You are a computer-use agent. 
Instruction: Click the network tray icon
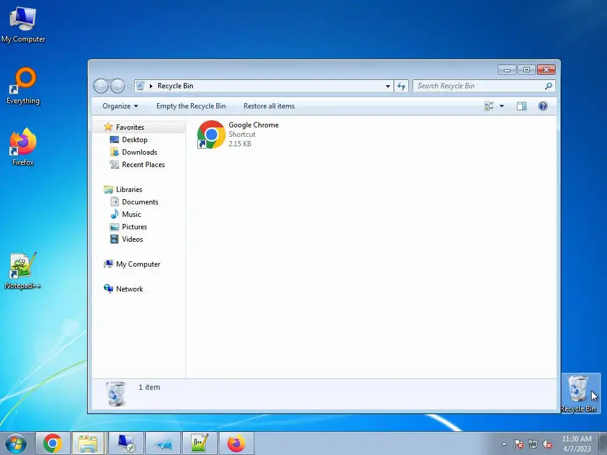click(533, 444)
